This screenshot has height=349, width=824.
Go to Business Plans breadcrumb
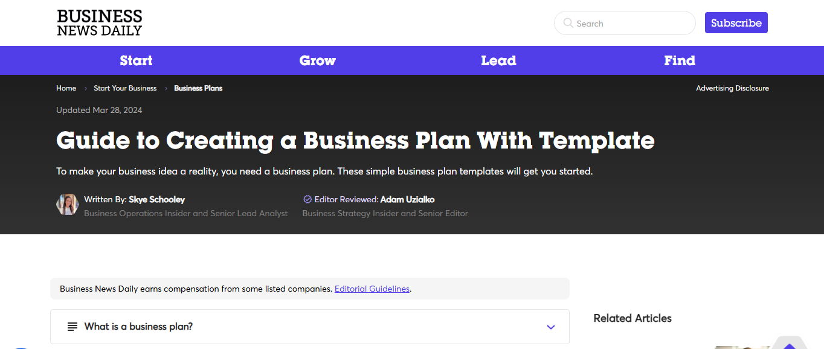[x=198, y=88]
